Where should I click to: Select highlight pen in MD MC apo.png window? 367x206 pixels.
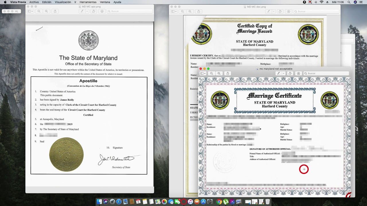click(x=82, y=11)
